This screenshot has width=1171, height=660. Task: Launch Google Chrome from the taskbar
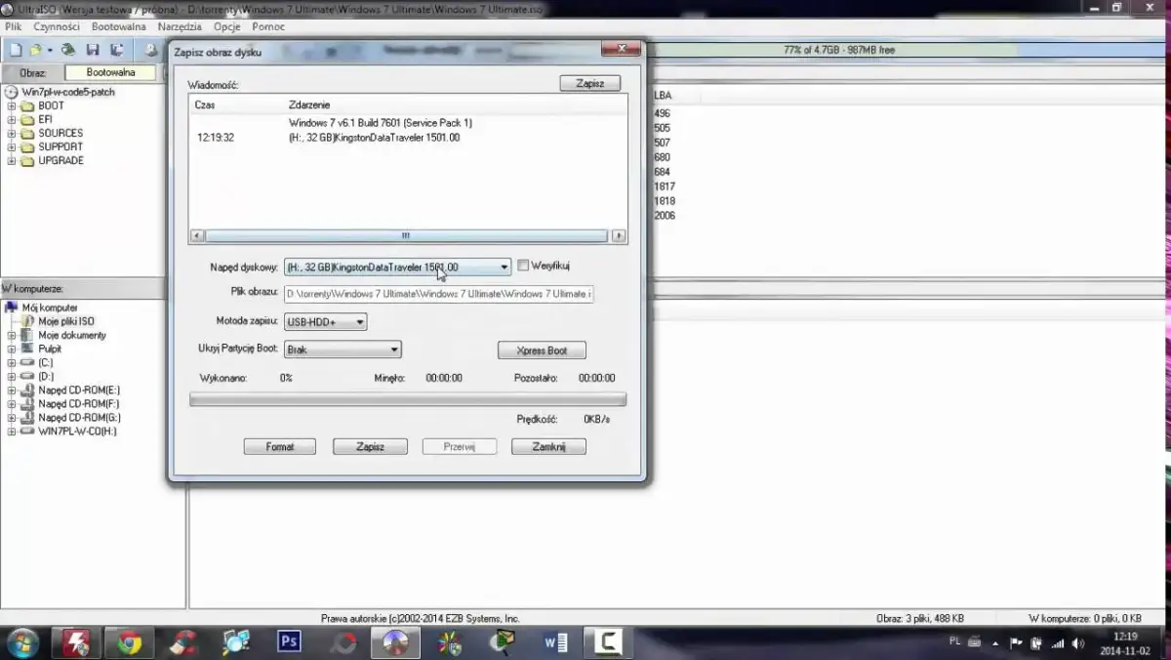tap(130, 641)
